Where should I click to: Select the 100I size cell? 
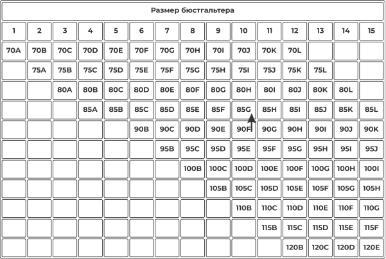click(x=371, y=168)
